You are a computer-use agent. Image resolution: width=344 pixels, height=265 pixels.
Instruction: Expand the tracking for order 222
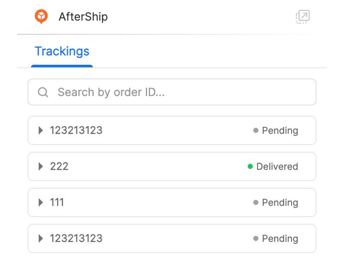[x=41, y=166]
